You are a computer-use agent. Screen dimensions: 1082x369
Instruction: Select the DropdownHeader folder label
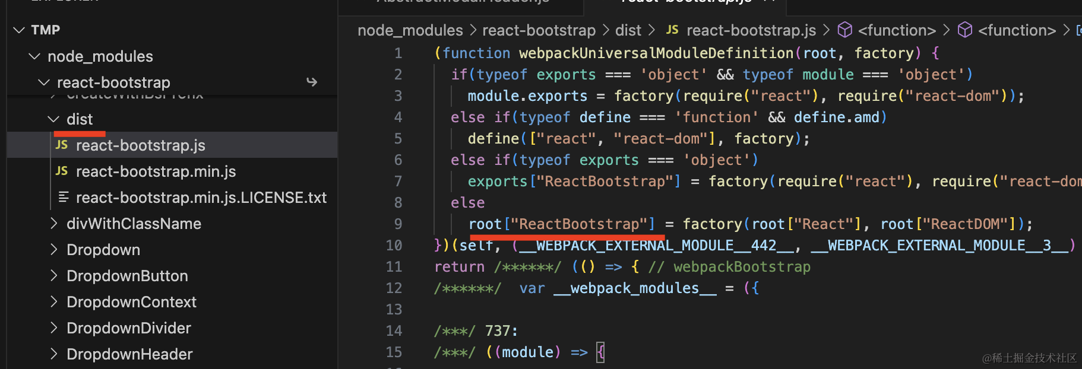tap(129, 354)
